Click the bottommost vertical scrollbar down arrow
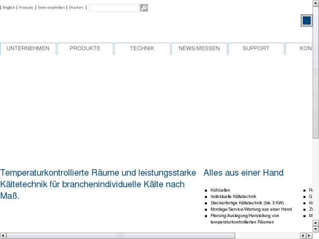The image size is (319, 239). tap(315, 229)
